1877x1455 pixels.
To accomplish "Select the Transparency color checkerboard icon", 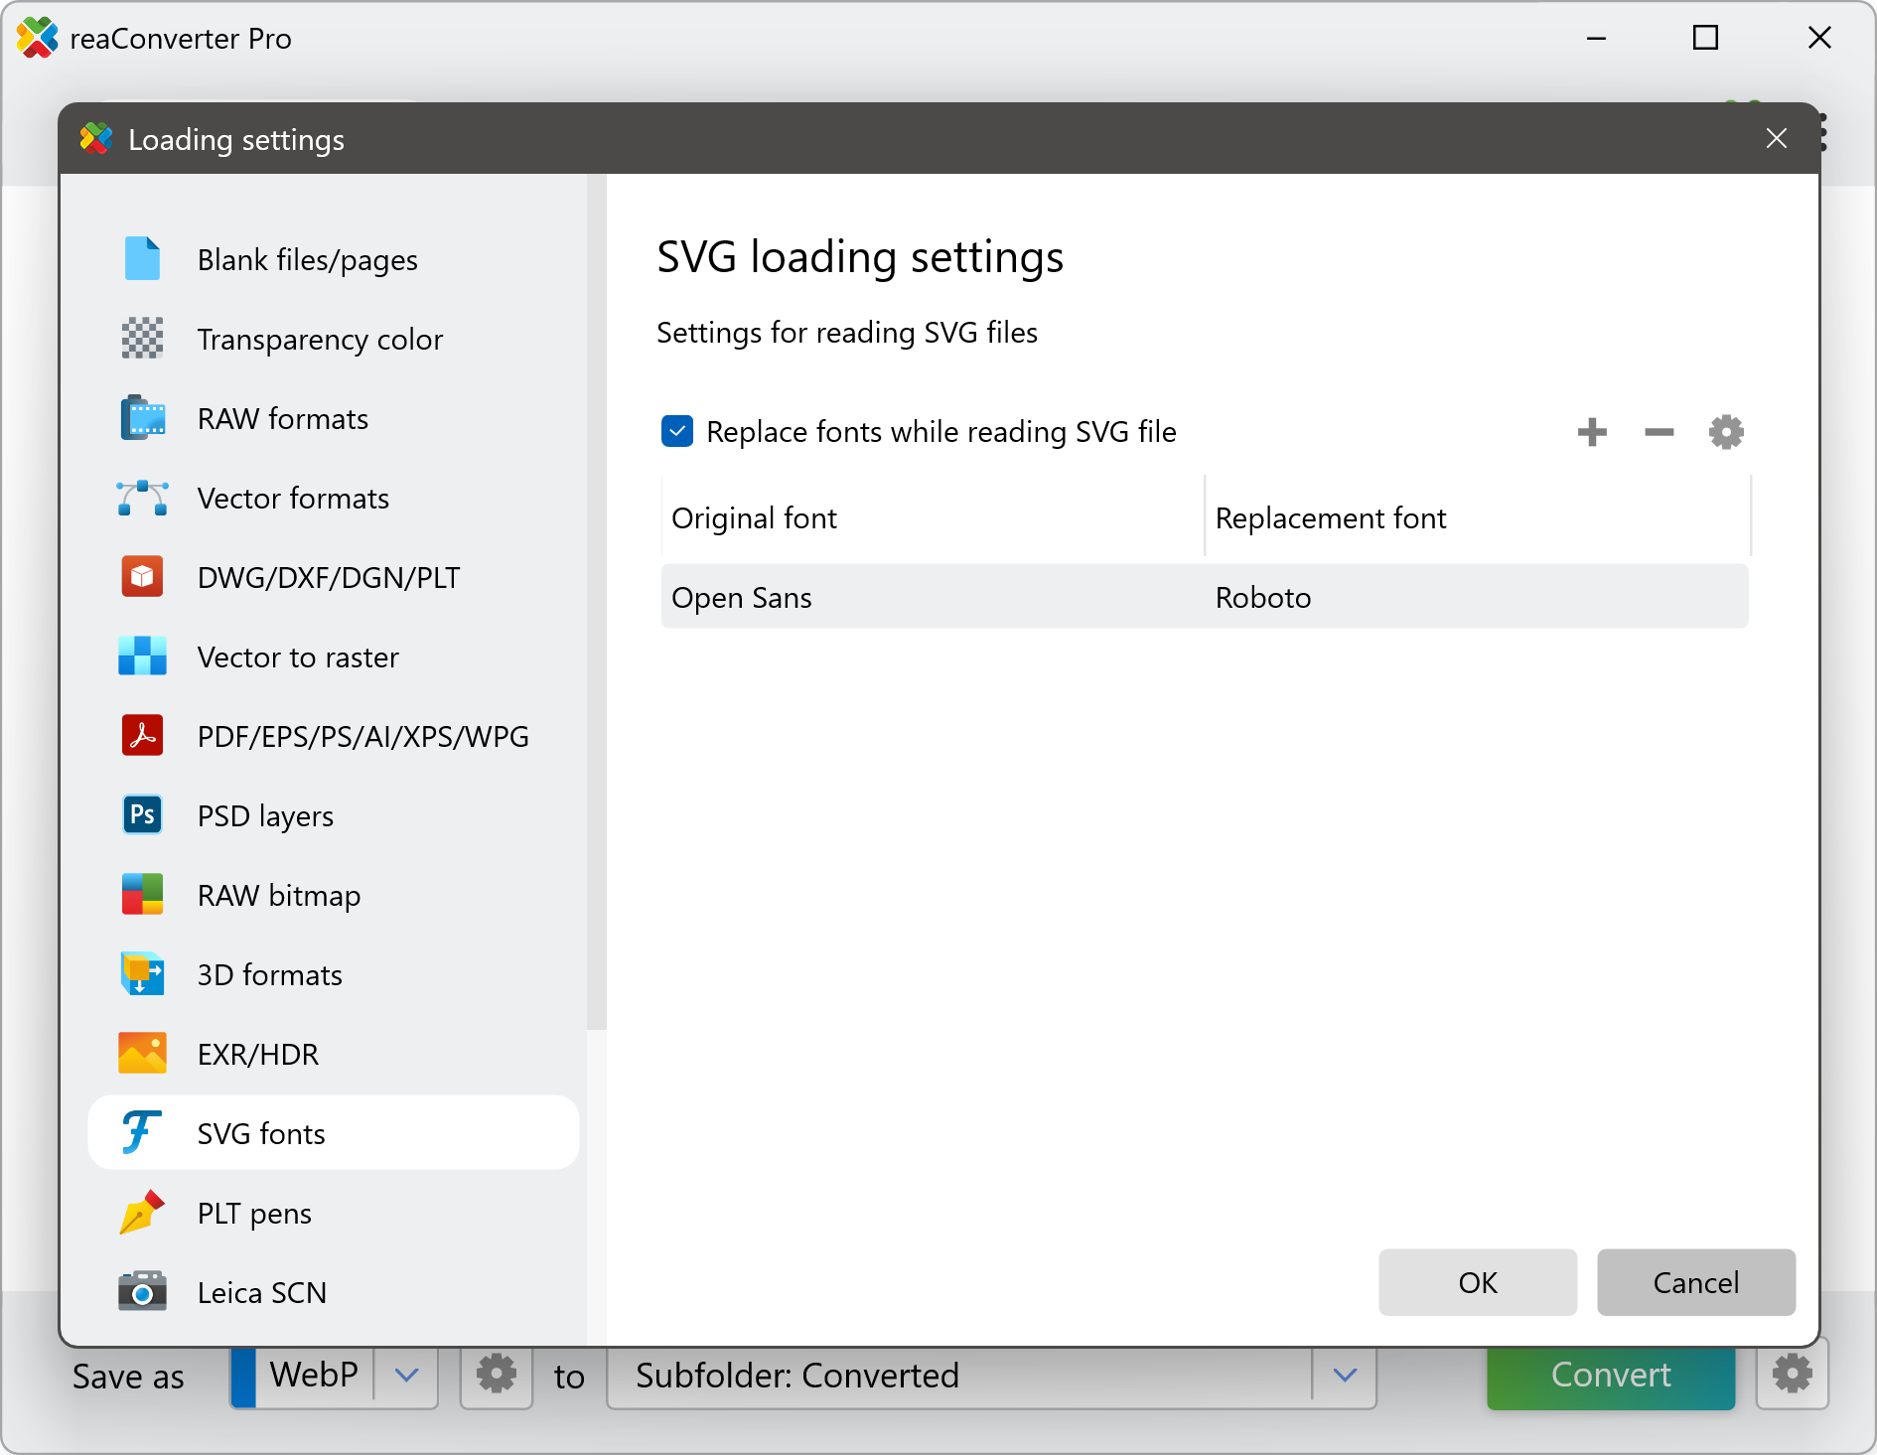I will (142, 339).
